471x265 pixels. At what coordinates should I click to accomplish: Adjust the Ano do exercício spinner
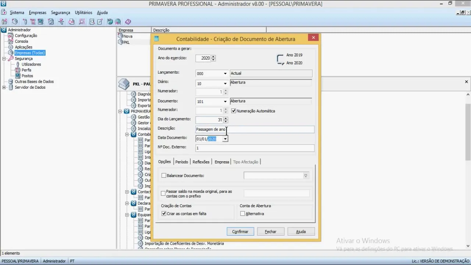click(213, 58)
